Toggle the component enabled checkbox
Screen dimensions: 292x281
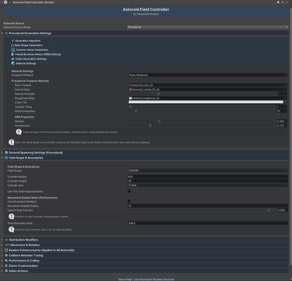tap(10, 2)
